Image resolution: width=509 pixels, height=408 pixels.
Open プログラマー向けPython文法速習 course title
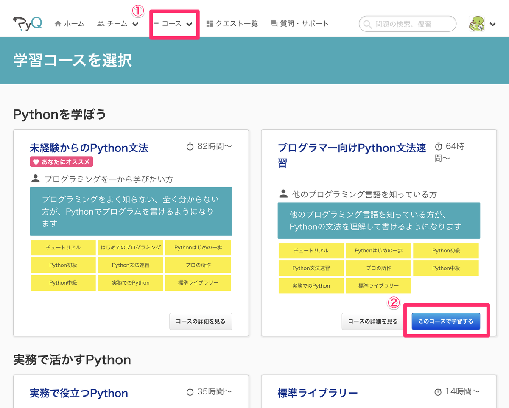tap(352, 155)
